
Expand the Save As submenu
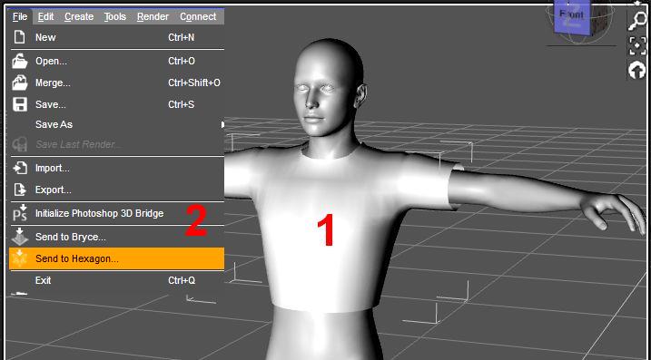[x=116, y=124]
